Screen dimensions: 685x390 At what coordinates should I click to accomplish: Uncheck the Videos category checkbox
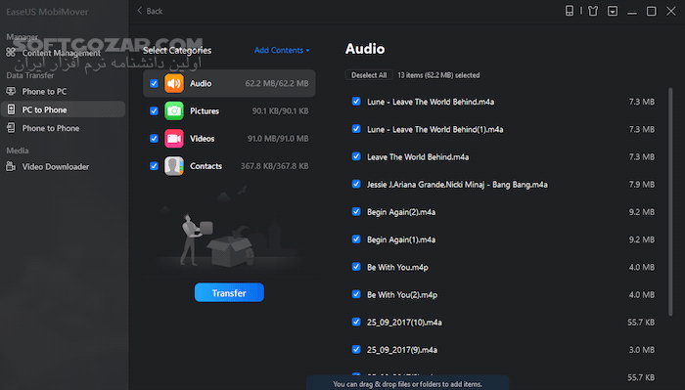[154, 138]
